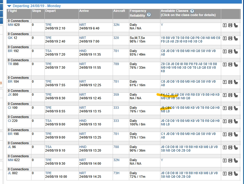Select class code Y for MM 620
This screenshot has width=244, height=184.
(x=162, y=25)
